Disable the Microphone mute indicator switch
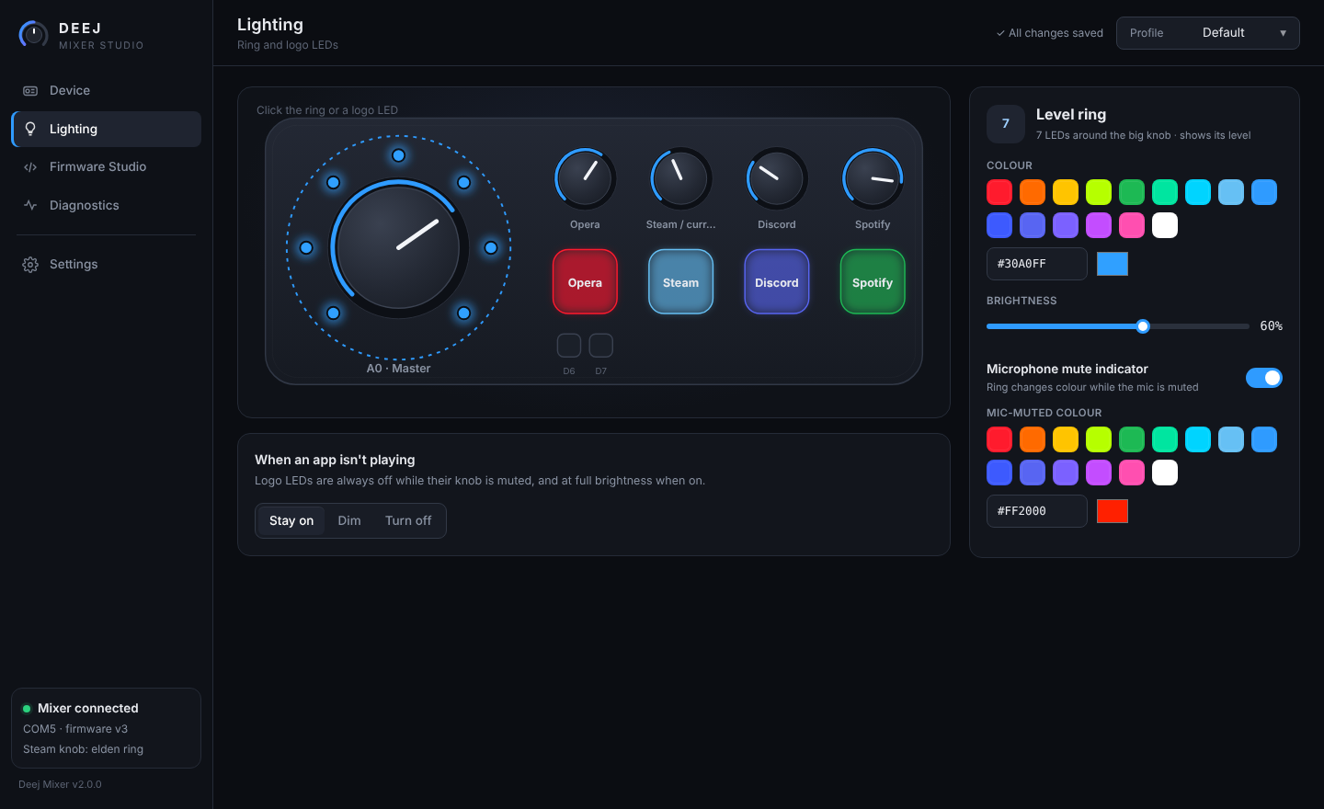 pyautogui.click(x=1264, y=378)
